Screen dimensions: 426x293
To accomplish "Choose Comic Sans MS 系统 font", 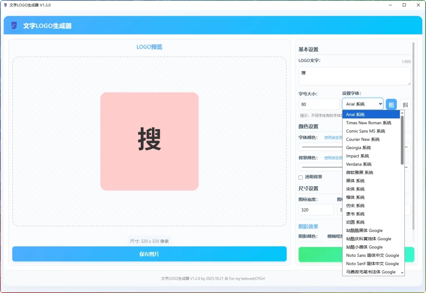I will click(x=367, y=131).
